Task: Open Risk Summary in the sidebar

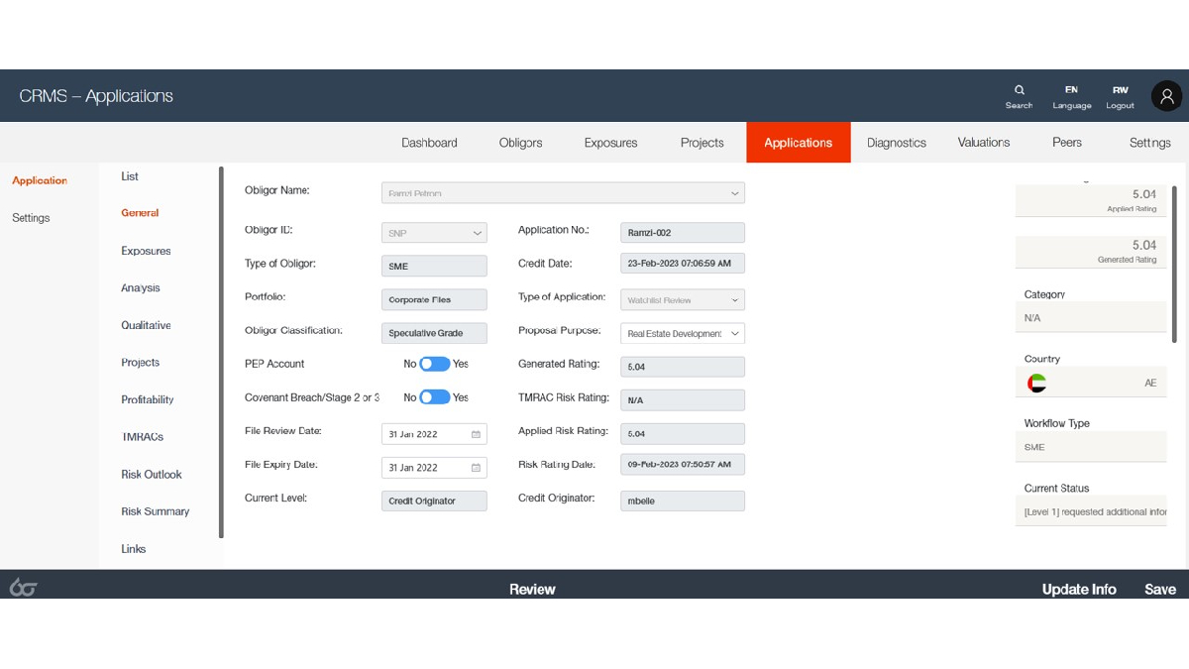Action: click(x=155, y=511)
